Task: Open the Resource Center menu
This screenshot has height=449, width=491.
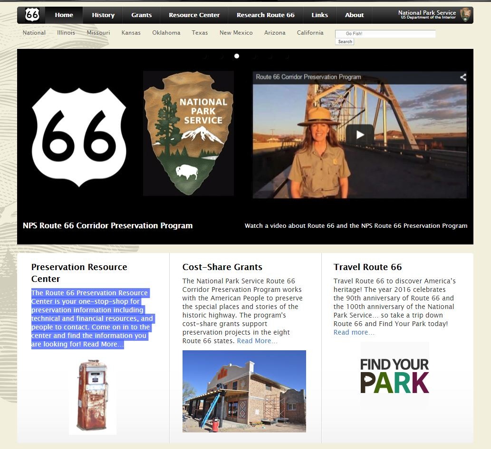Action: click(x=194, y=15)
